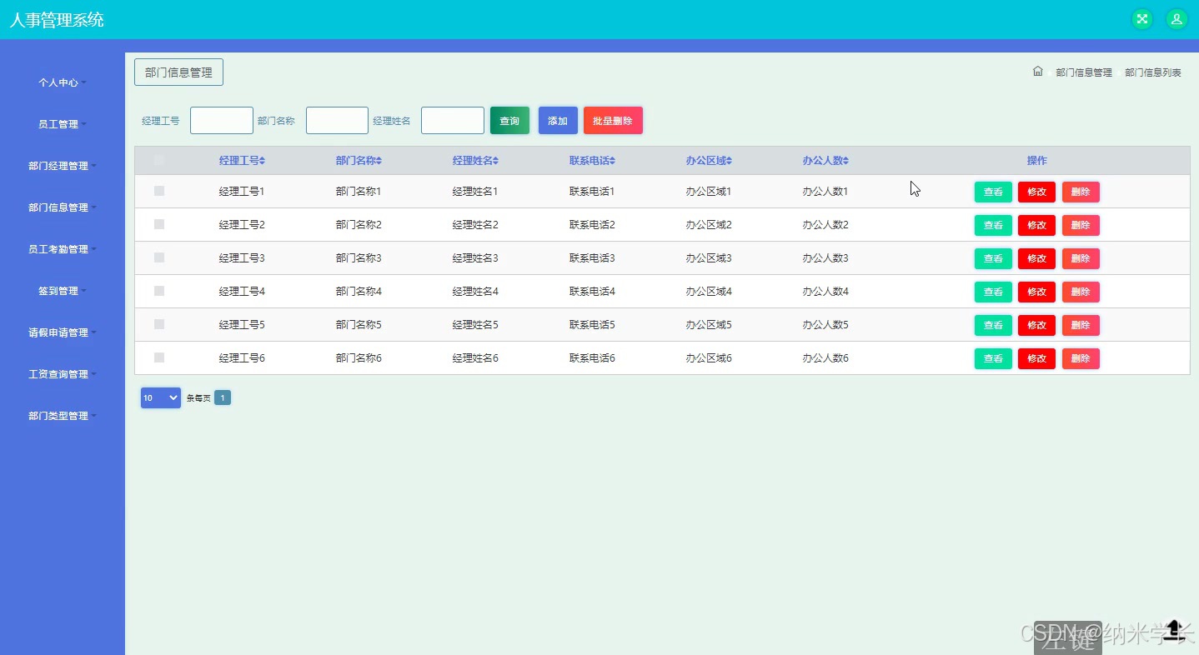Expand the 工资查询管理 sidebar menu
The width and height of the screenshot is (1199, 655).
point(63,374)
